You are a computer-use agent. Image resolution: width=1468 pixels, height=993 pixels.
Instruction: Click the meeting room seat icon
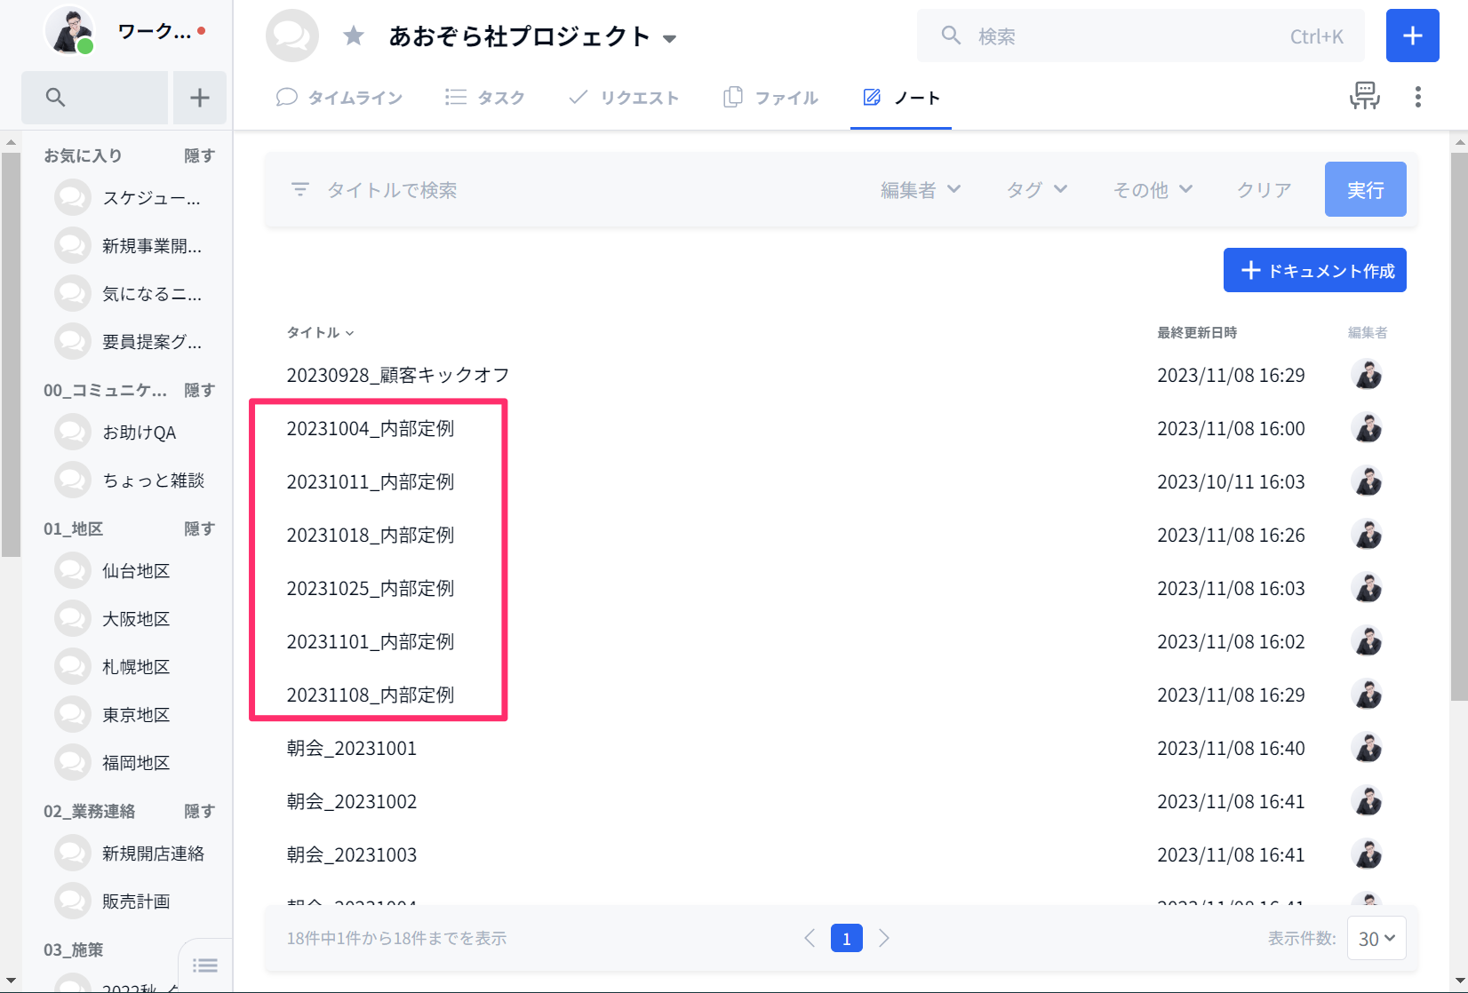click(x=1364, y=96)
